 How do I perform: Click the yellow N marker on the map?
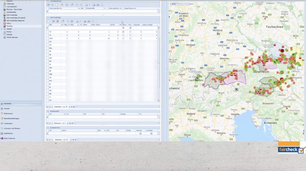[x=232, y=73]
